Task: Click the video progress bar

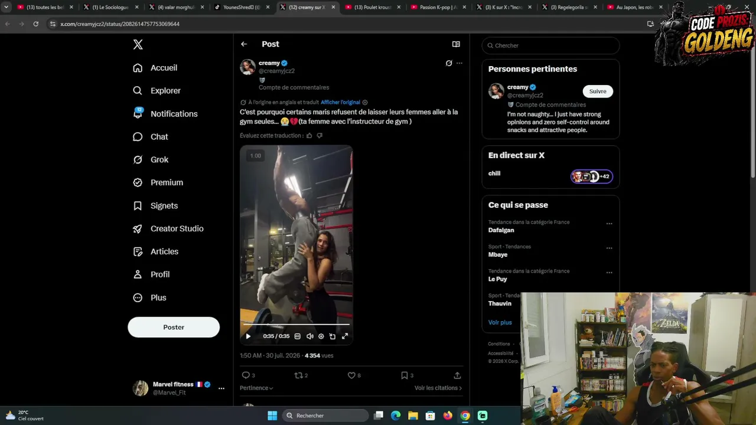Action: coord(296,324)
